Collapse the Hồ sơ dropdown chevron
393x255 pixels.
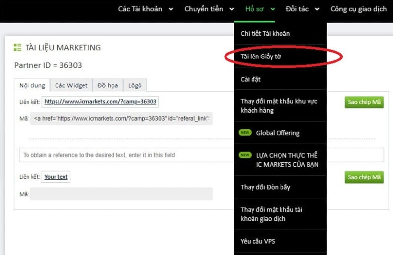tap(273, 9)
